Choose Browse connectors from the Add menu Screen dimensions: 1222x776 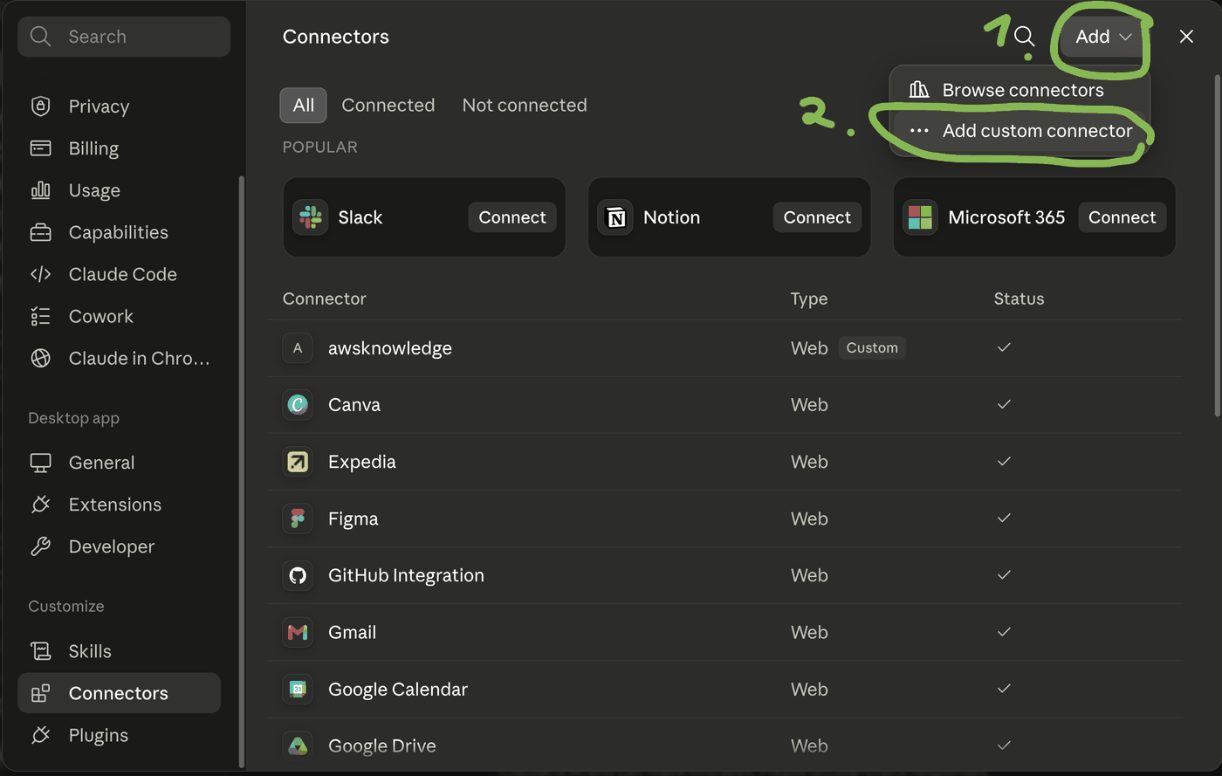[1019, 90]
